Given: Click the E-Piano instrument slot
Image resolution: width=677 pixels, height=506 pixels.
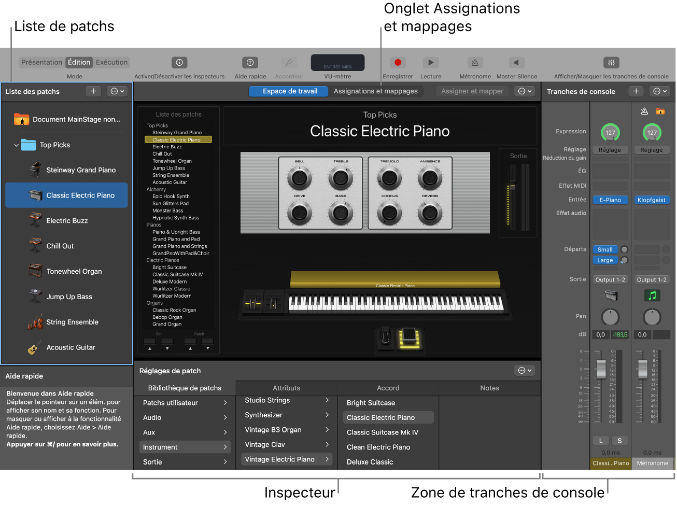Looking at the screenshot, I should (610, 200).
